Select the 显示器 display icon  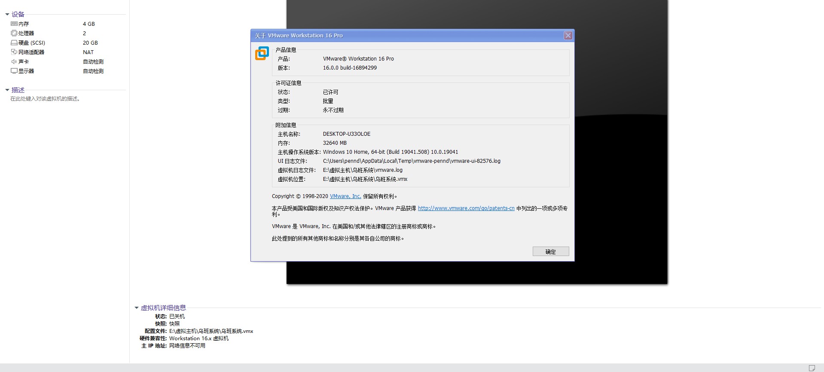(x=14, y=71)
